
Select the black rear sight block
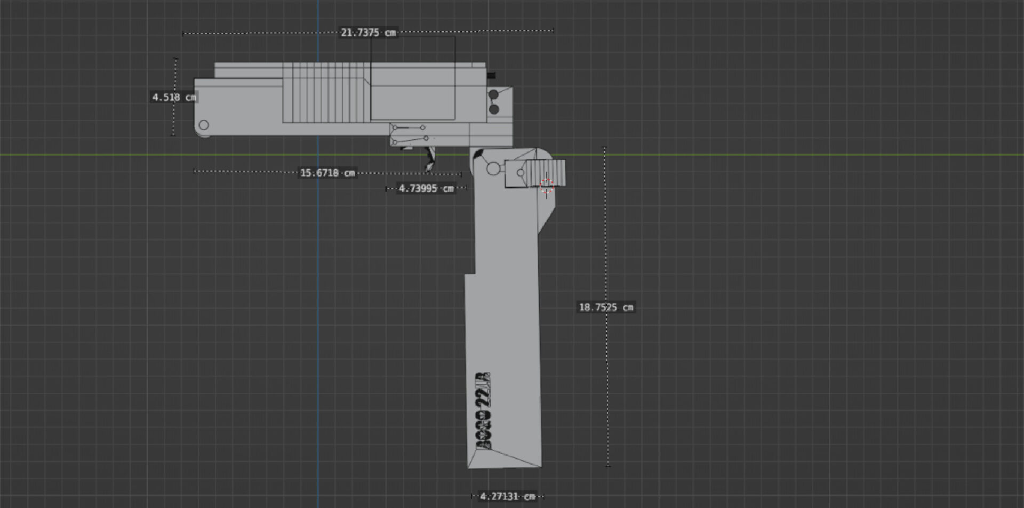(x=491, y=76)
